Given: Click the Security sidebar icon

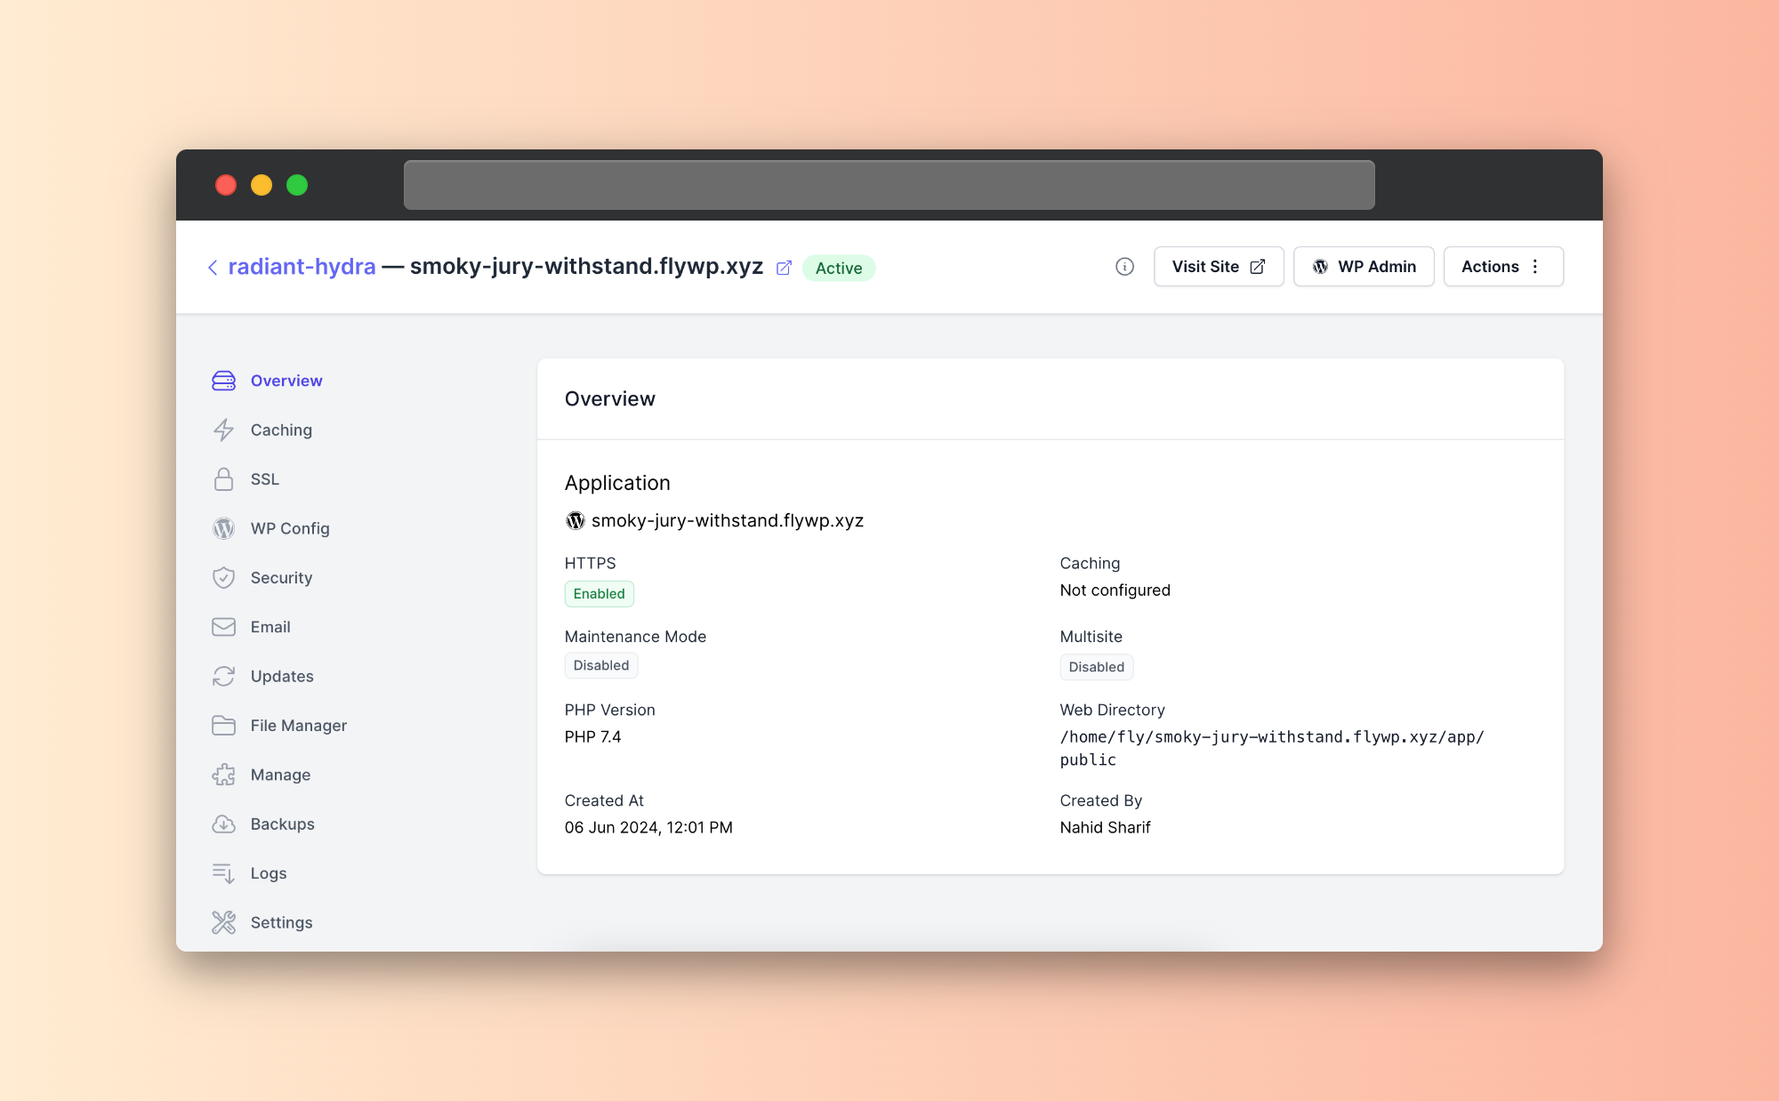Looking at the screenshot, I should [x=225, y=576].
